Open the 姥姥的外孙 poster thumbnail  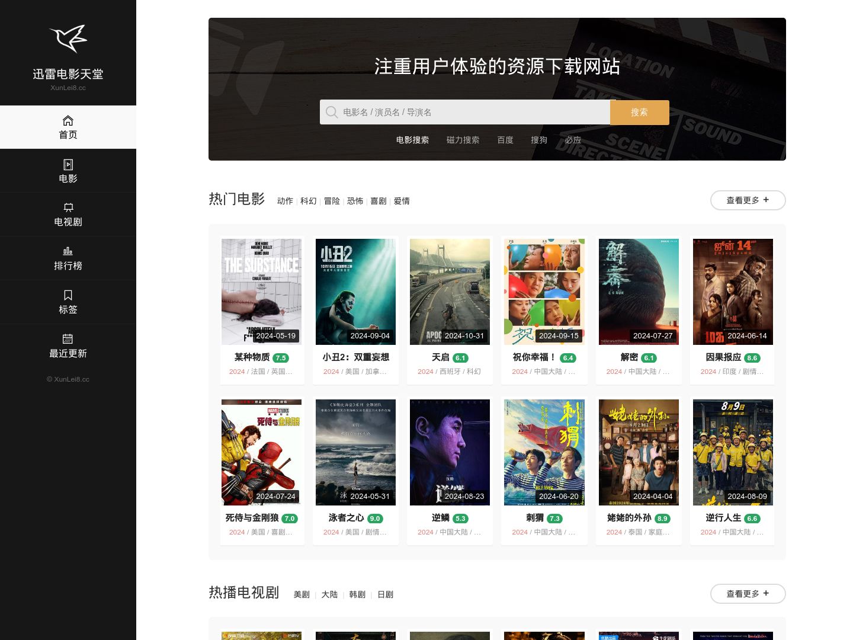click(639, 452)
